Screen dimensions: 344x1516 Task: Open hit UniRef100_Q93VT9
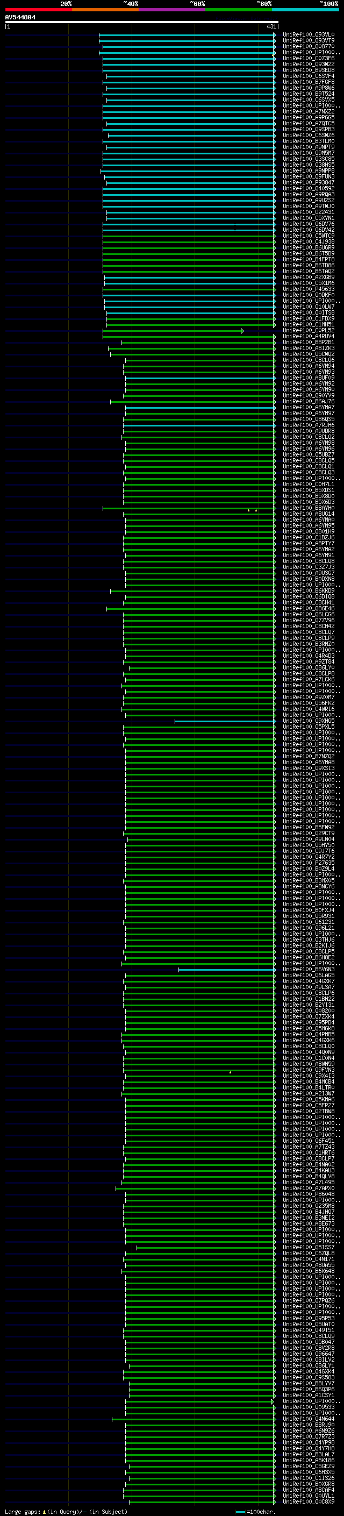(308, 41)
